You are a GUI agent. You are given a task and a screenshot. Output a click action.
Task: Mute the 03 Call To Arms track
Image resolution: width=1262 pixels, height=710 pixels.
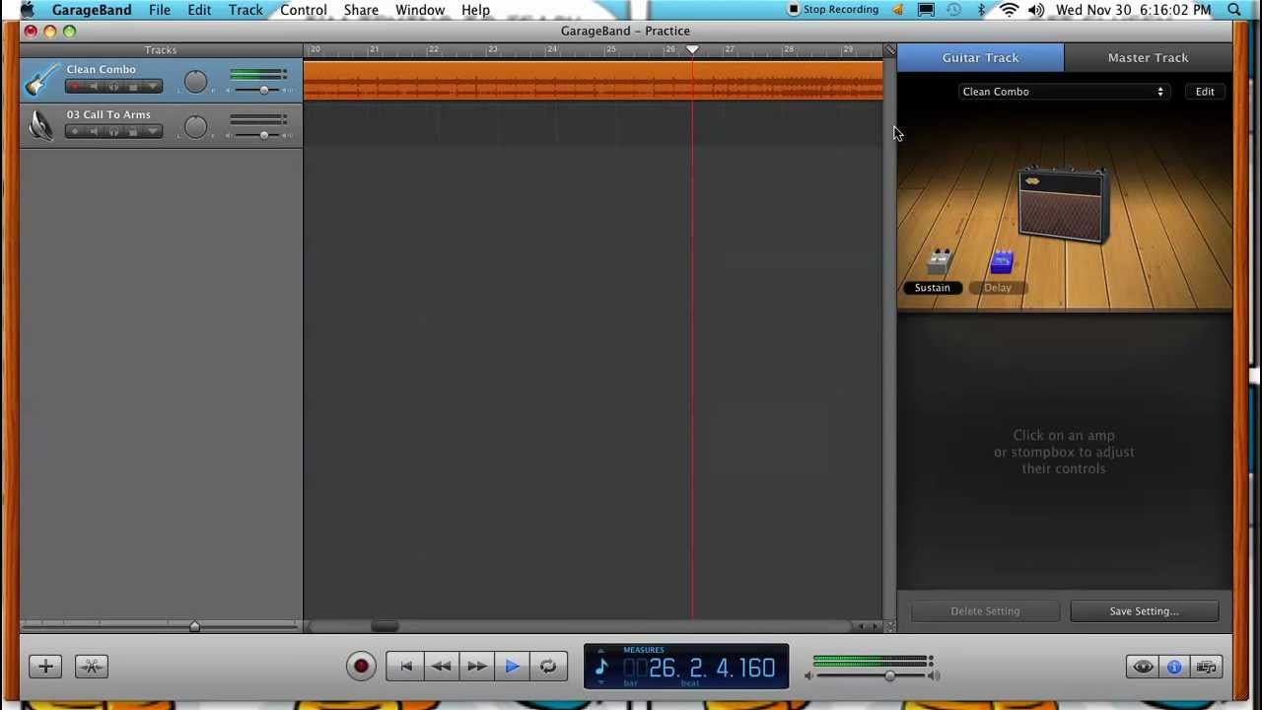94,132
